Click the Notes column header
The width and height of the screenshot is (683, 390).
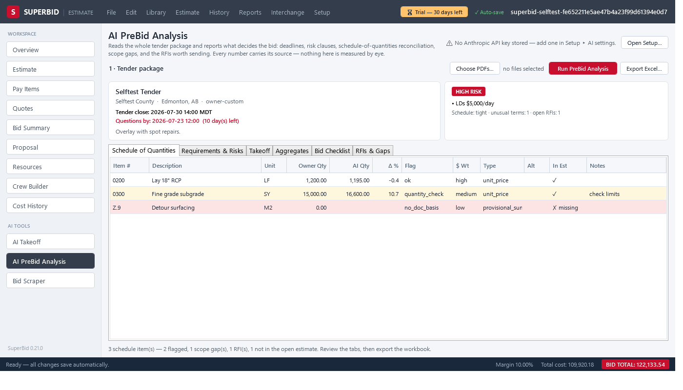pyautogui.click(x=626, y=166)
